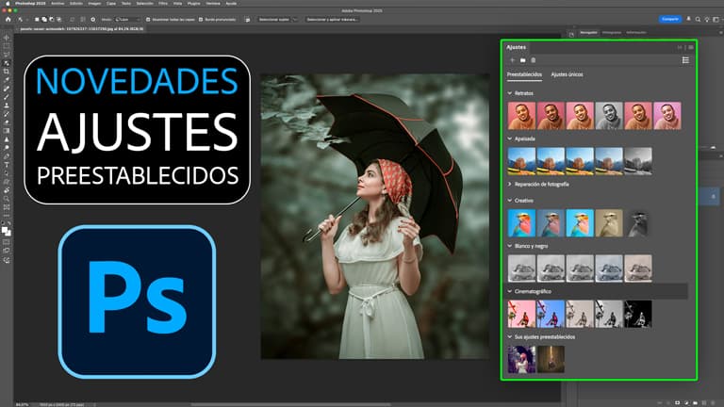
Task: Select the Eraser tool
Action: [x=7, y=122]
